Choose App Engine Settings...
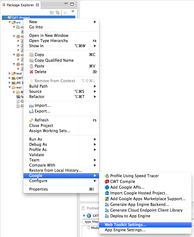The height and width of the screenshot is (237, 194). coord(145,230)
